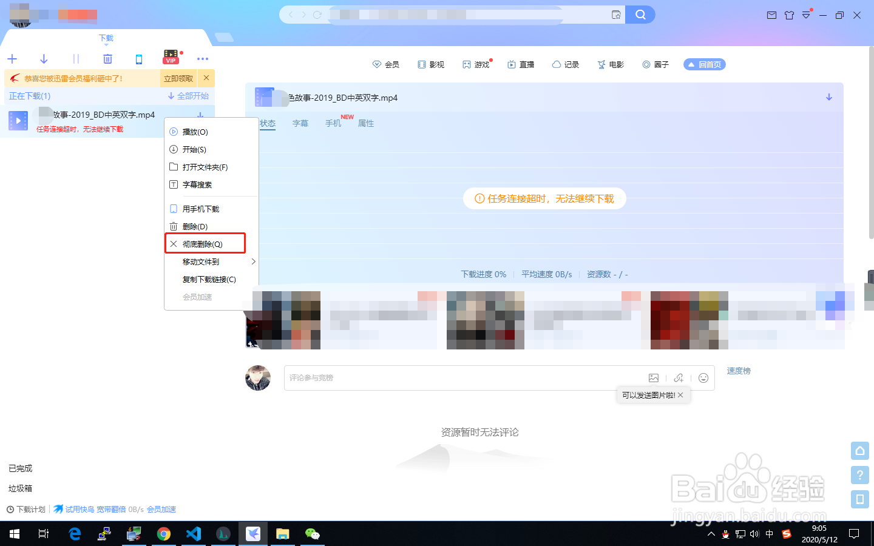Viewport: 874px width, 546px height.
Task: Expand 移动文件到 submenu
Action: pyautogui.click(x=211, y=261)
